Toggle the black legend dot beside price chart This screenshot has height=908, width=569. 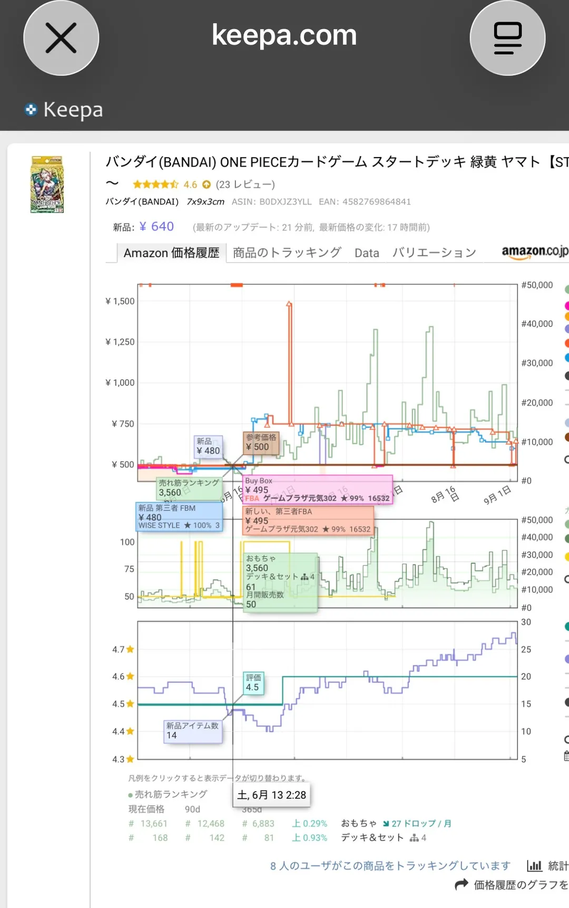(567, 376)
